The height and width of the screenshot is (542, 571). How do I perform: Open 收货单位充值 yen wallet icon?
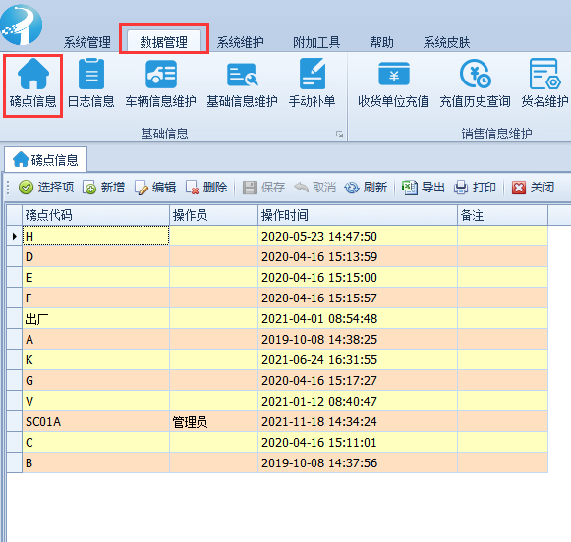394,75
